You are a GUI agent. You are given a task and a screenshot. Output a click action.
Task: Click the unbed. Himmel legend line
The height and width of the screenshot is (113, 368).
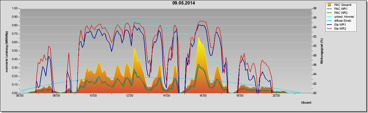(330, 17)
